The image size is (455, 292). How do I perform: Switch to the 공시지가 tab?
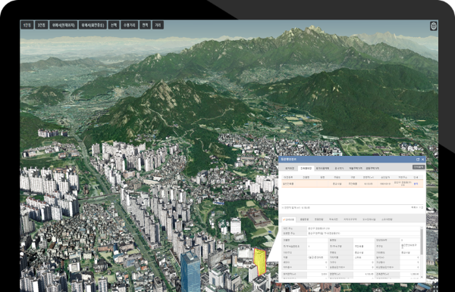339,168
